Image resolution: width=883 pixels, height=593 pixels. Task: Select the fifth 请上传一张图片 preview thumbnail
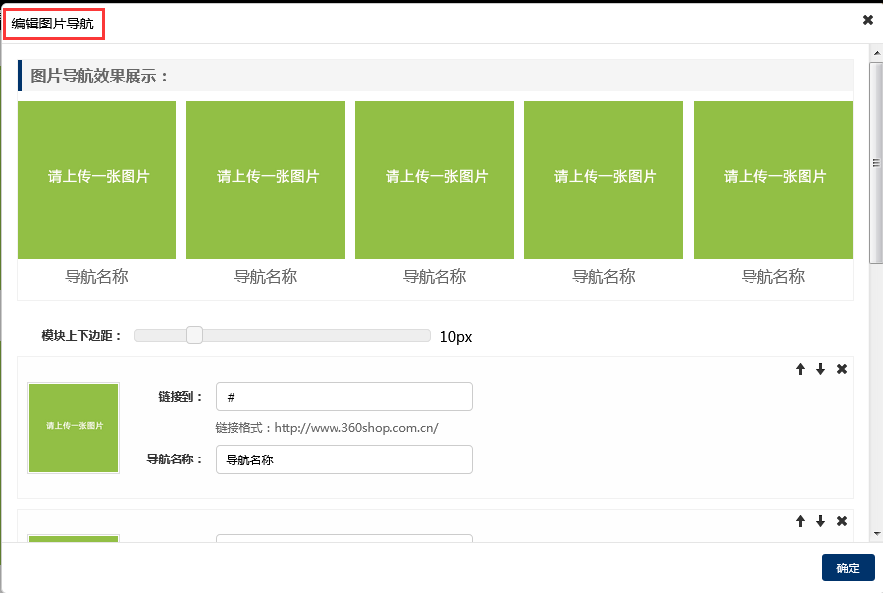pos(772,180)
